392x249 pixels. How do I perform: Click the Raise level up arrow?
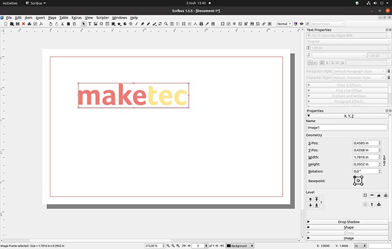(310, 199)
